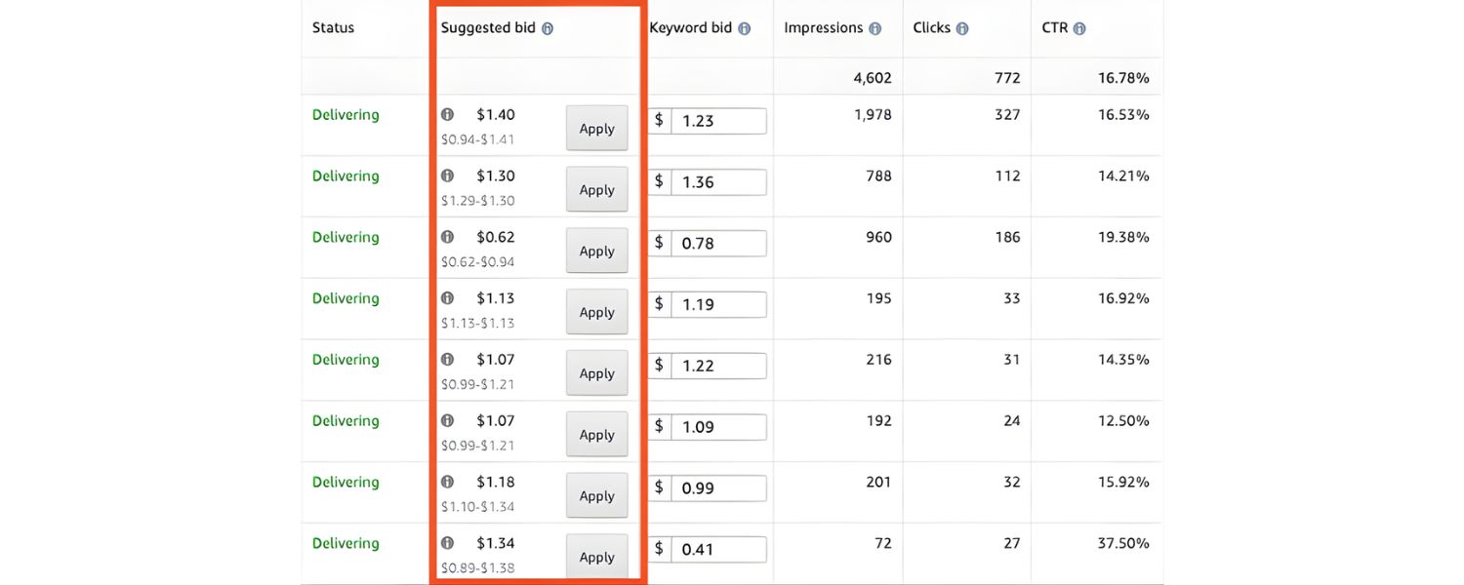Image resolution: width=1464 pixels, height=585 pixels.
Task: Click the info icon beside the $1.34 suggested bid
Action: pyautogui.click(x=448, y=543)
